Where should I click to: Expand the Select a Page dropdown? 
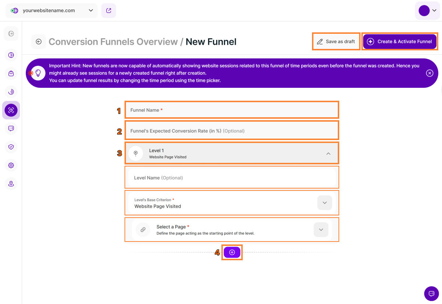320,230
